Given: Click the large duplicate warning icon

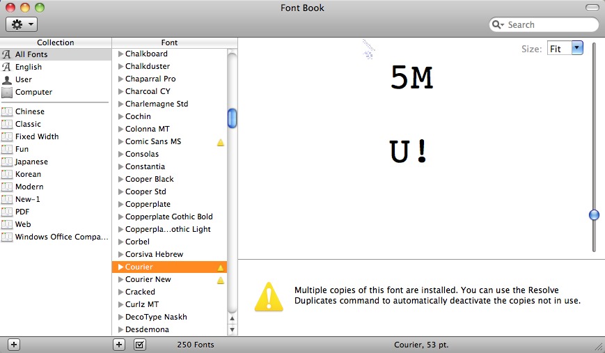Looking at the screenshot, I should pos(269,297).
